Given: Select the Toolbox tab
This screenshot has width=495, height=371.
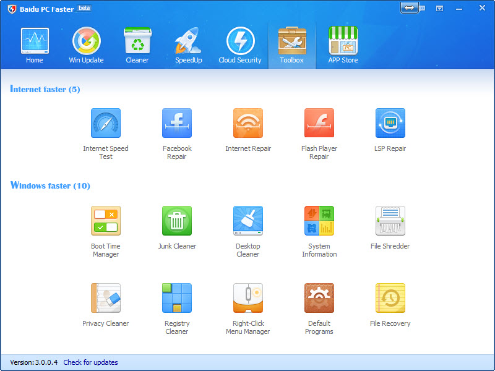Looking at the screenshot, I should pos(292,45).
